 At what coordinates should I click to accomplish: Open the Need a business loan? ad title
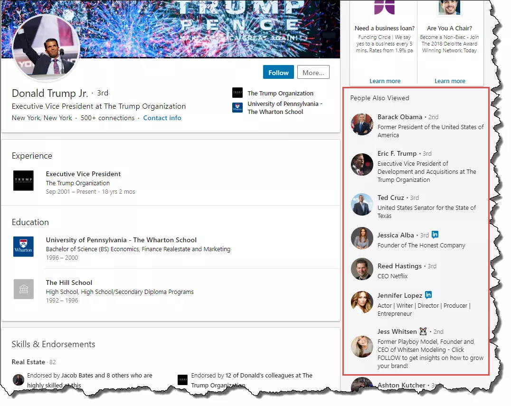coord(385,28)
